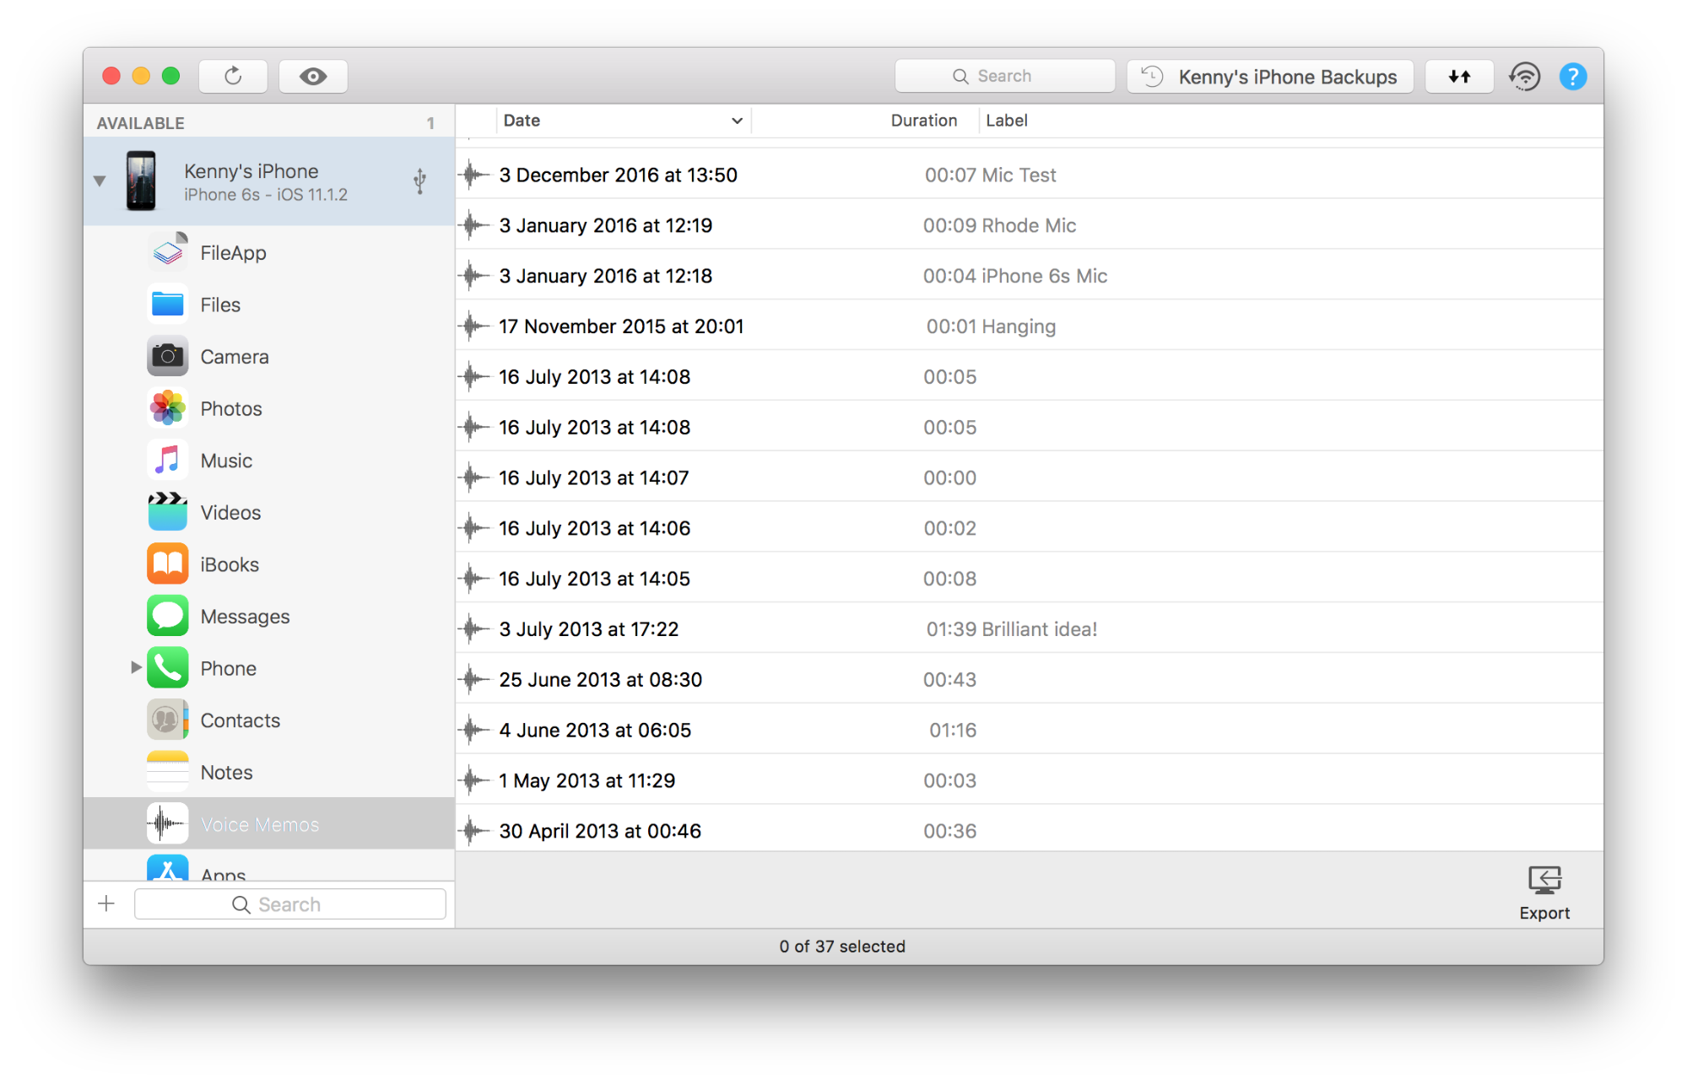Click the Export button

(x=1544, y=893)
